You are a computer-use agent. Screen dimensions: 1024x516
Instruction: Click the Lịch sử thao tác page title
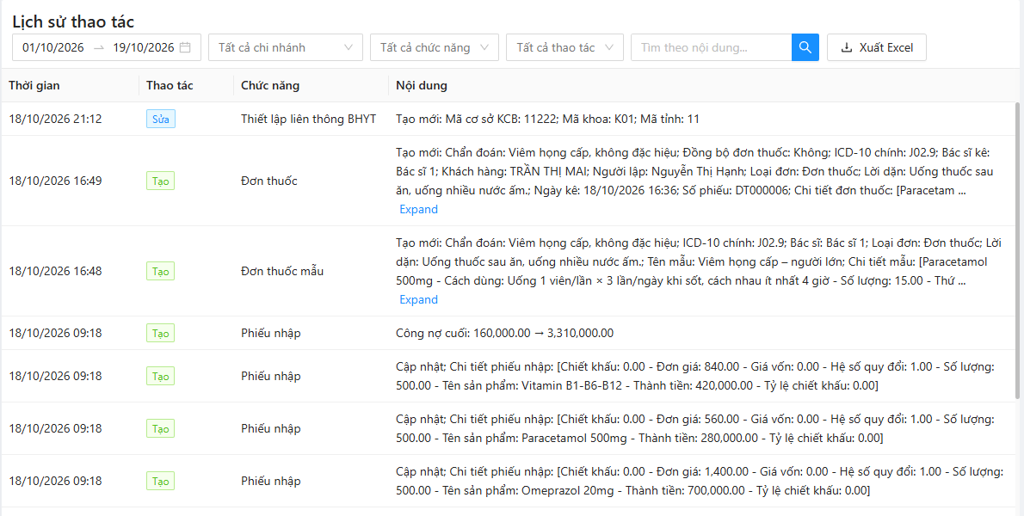coord(73,21)
